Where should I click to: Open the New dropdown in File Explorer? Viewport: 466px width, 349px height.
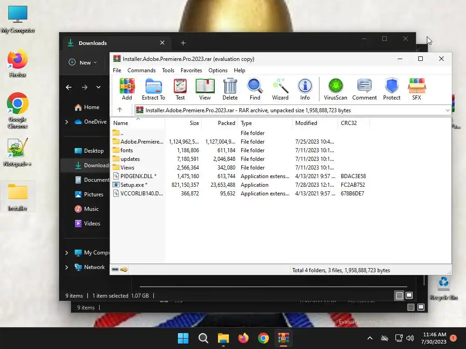(83, 62)
